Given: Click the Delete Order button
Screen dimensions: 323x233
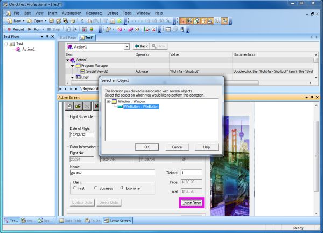Looking at the screenshot, I should coord(109,203).
